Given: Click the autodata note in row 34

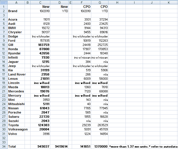Looking at the screenshot, I should [143, 146].
